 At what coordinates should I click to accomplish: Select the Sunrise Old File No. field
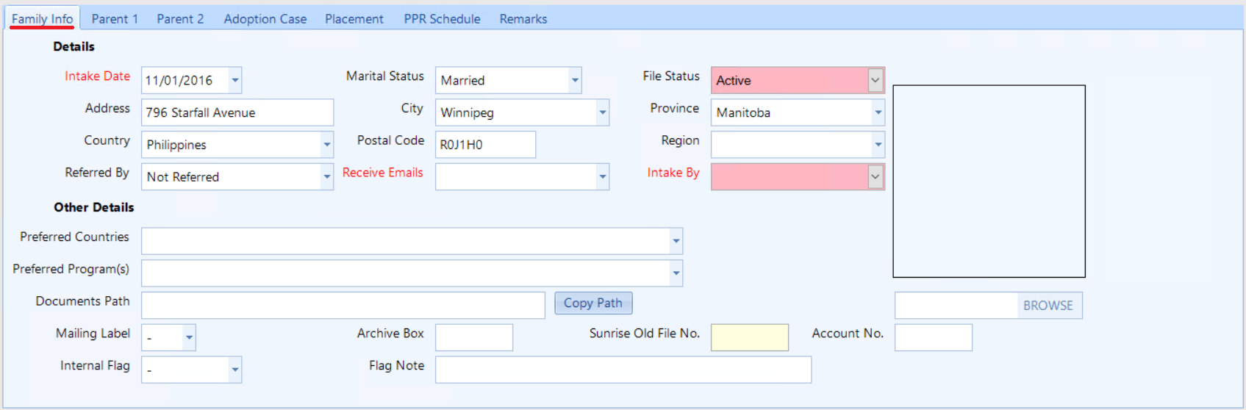pos(749,338)
